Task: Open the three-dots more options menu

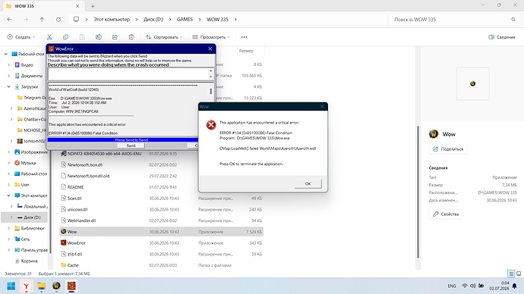Action: (245, 37)
